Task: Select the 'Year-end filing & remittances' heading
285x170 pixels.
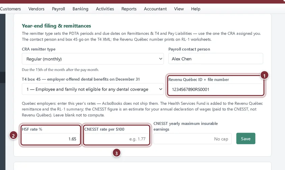Action: [56, 26]
